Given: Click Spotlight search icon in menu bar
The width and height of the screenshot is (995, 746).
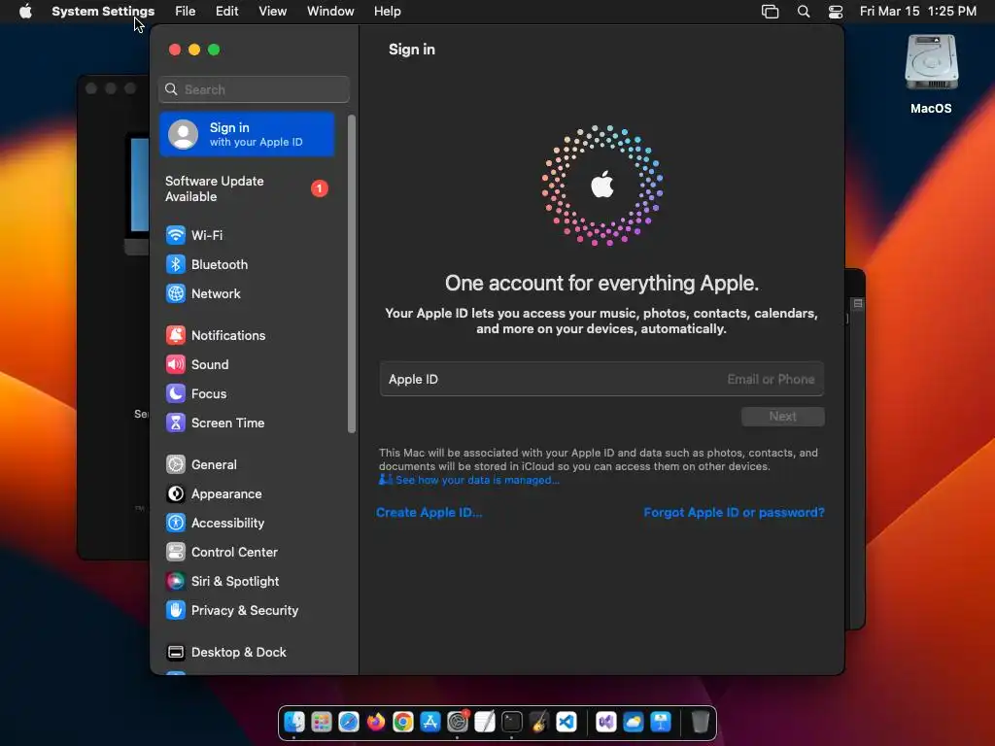Looking at the screenshot, I should (804, 12).
